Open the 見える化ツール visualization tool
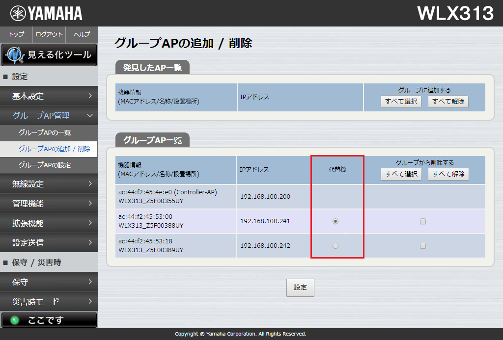503x340 pixels. click(49, 55)
